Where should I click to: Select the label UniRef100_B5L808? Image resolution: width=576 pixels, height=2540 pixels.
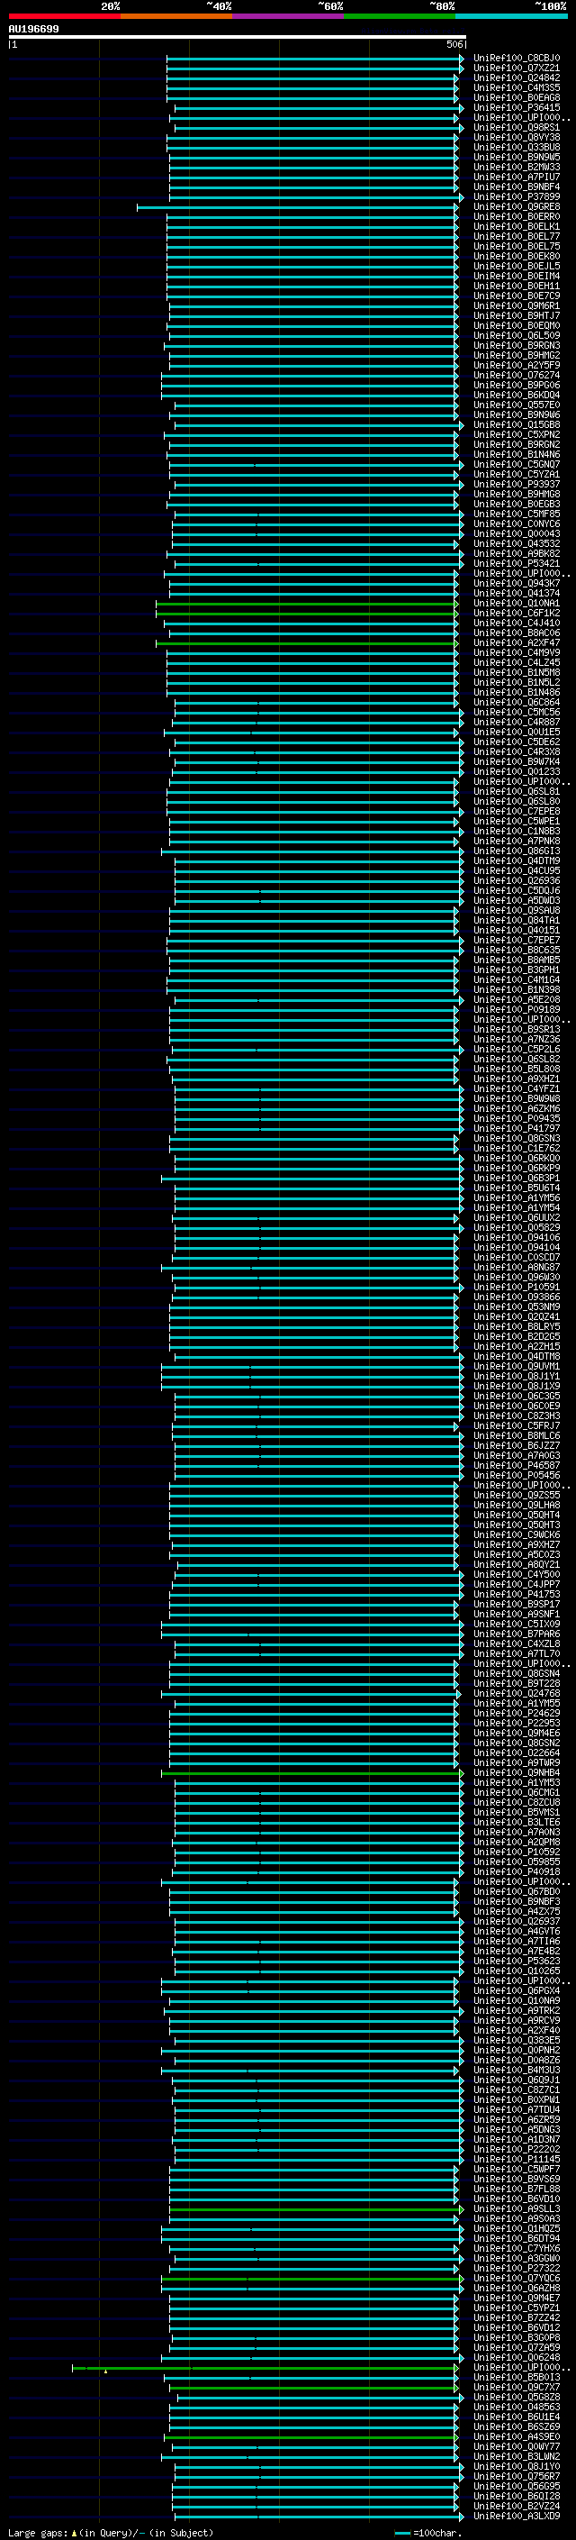[516, 1069]
